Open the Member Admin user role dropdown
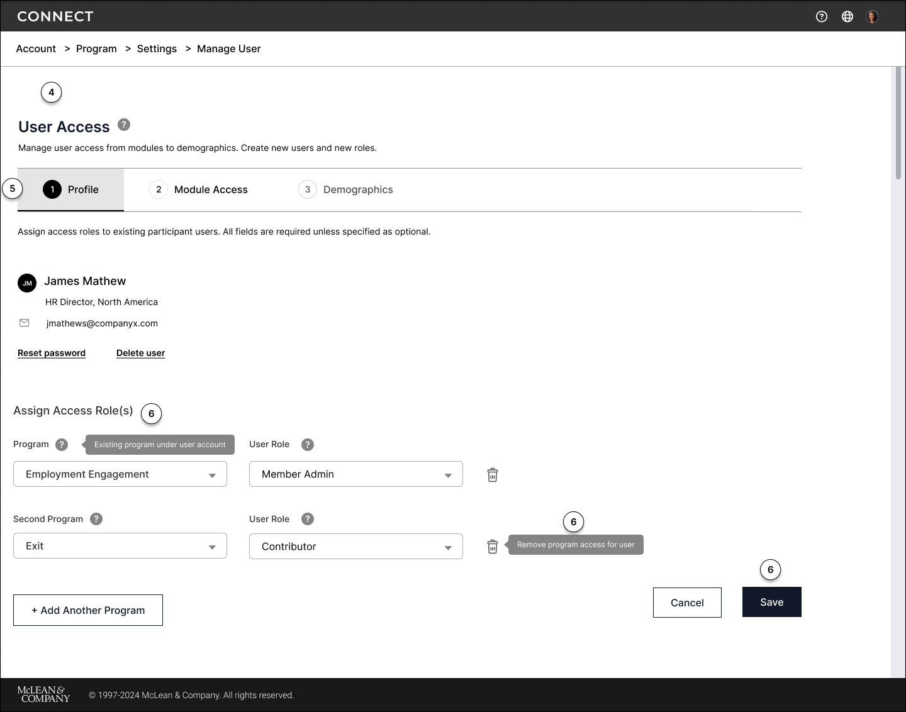The width and height of the screenshot is (906, 712). 356,474
